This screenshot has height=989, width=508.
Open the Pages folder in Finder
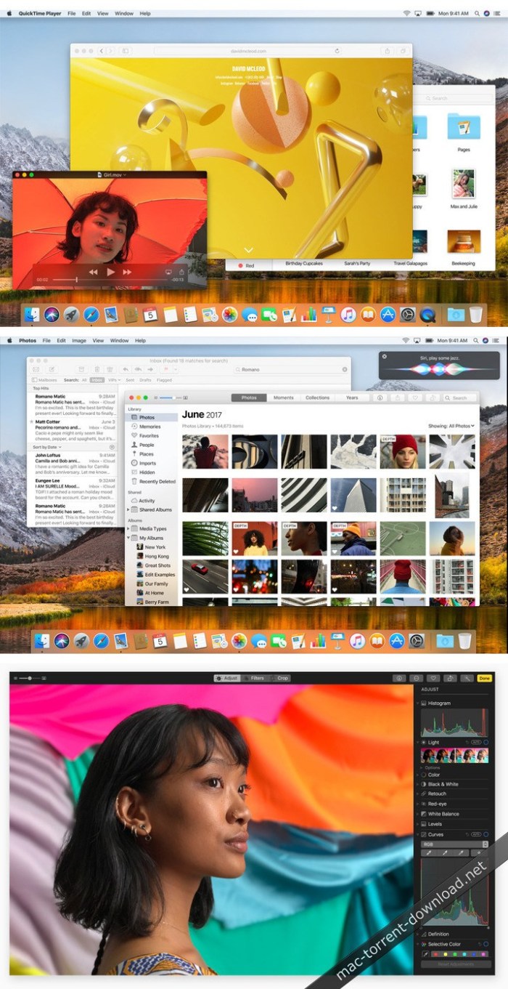coord(464,130)
